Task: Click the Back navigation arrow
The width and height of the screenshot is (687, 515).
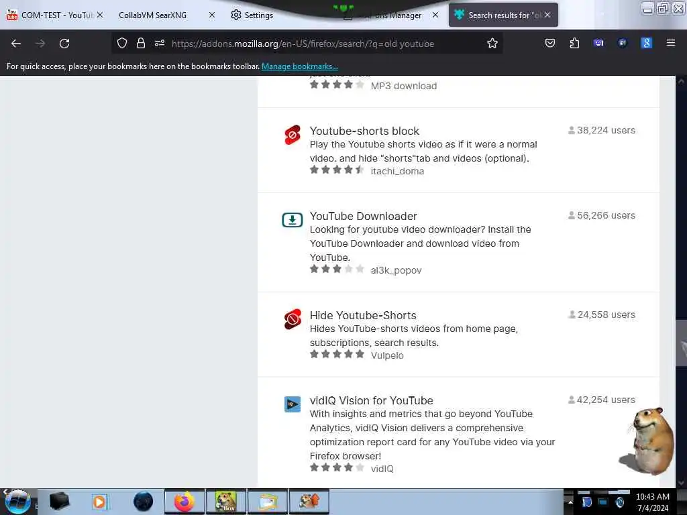Action: click(16, 44)
